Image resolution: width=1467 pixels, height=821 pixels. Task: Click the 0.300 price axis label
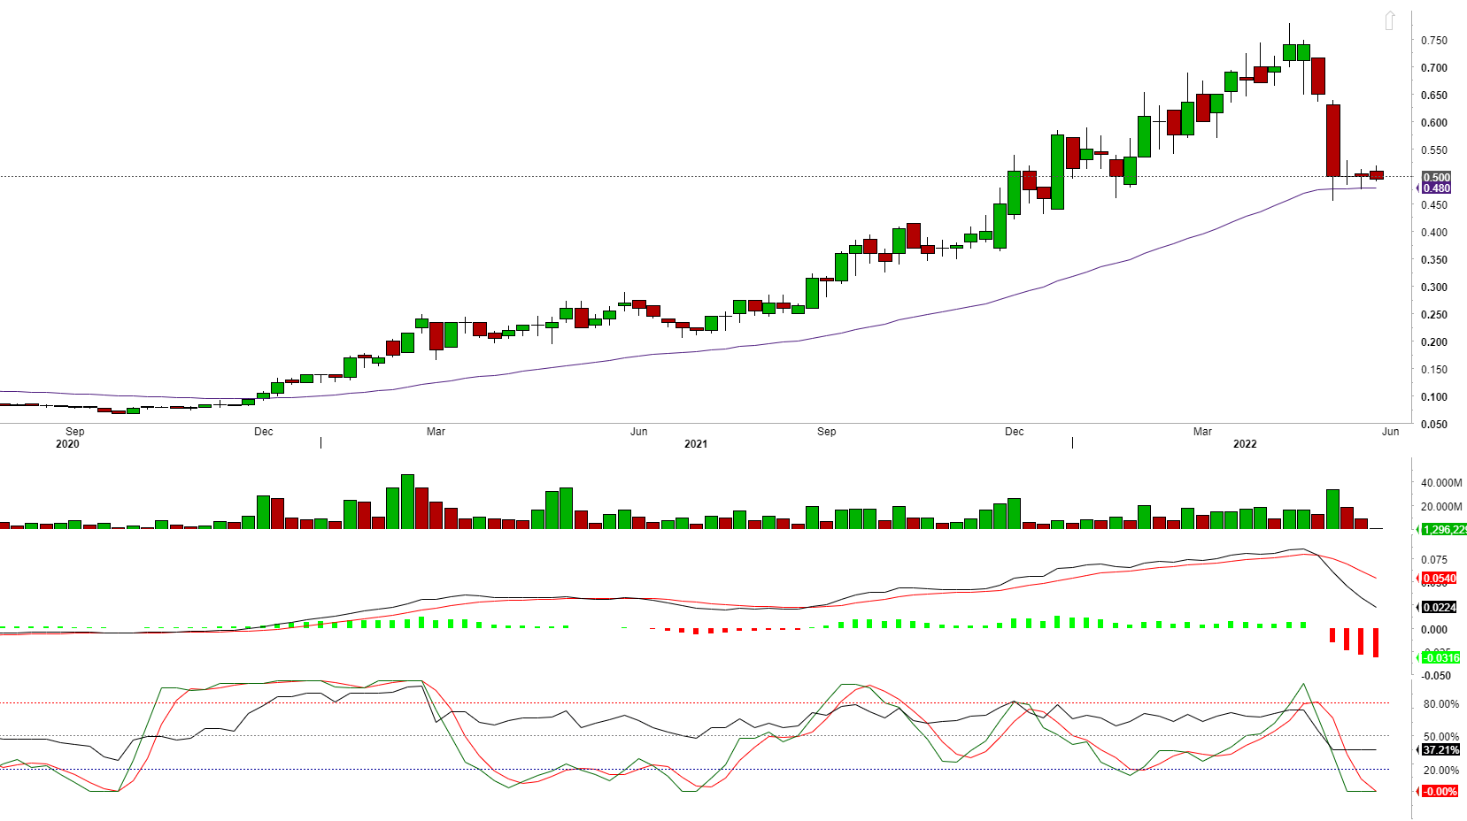click(x=1434, y=288)
